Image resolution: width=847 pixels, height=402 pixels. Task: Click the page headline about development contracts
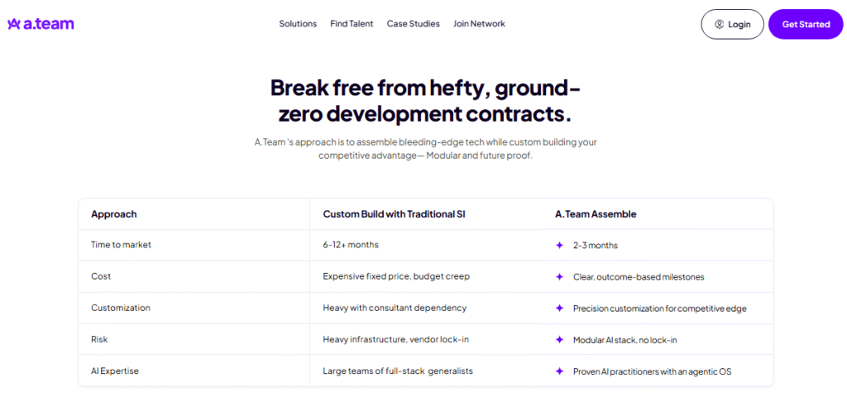pyautogui.click(x=425, y=99)
